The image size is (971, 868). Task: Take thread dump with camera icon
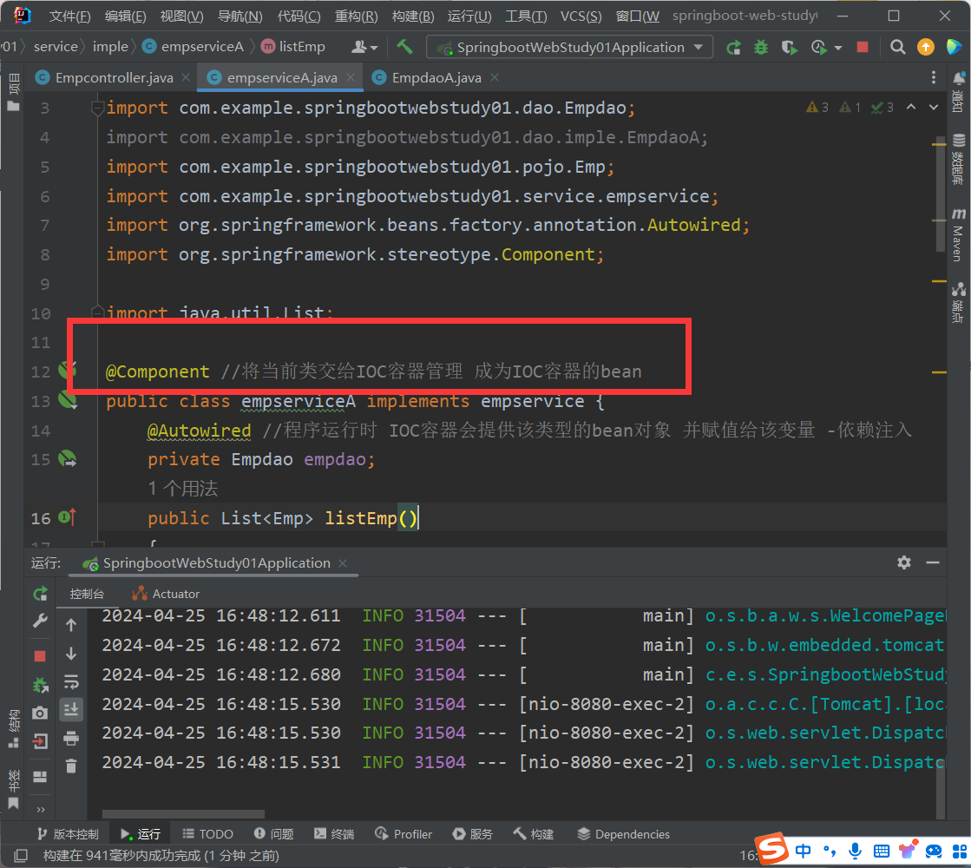click(x=40, y=713)
